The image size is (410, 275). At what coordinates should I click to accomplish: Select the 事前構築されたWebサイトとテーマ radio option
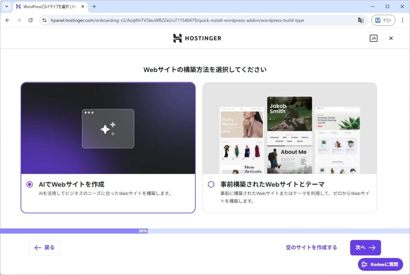coord(211,184)
